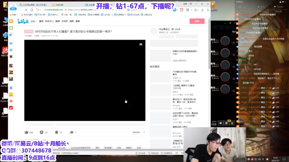This screenshot has height=162, width=289.
Task: Share the video with arrow icon
Action: click(71, 132)
